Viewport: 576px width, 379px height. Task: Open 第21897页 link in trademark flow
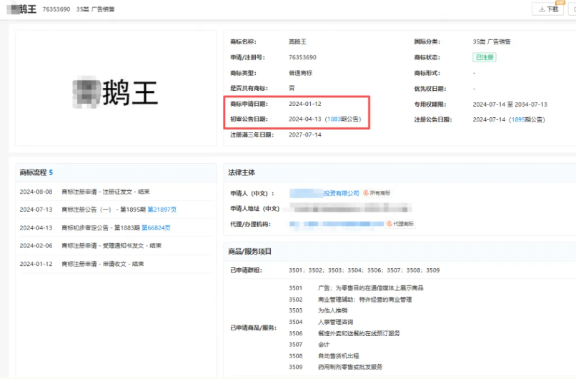point(162,210)
